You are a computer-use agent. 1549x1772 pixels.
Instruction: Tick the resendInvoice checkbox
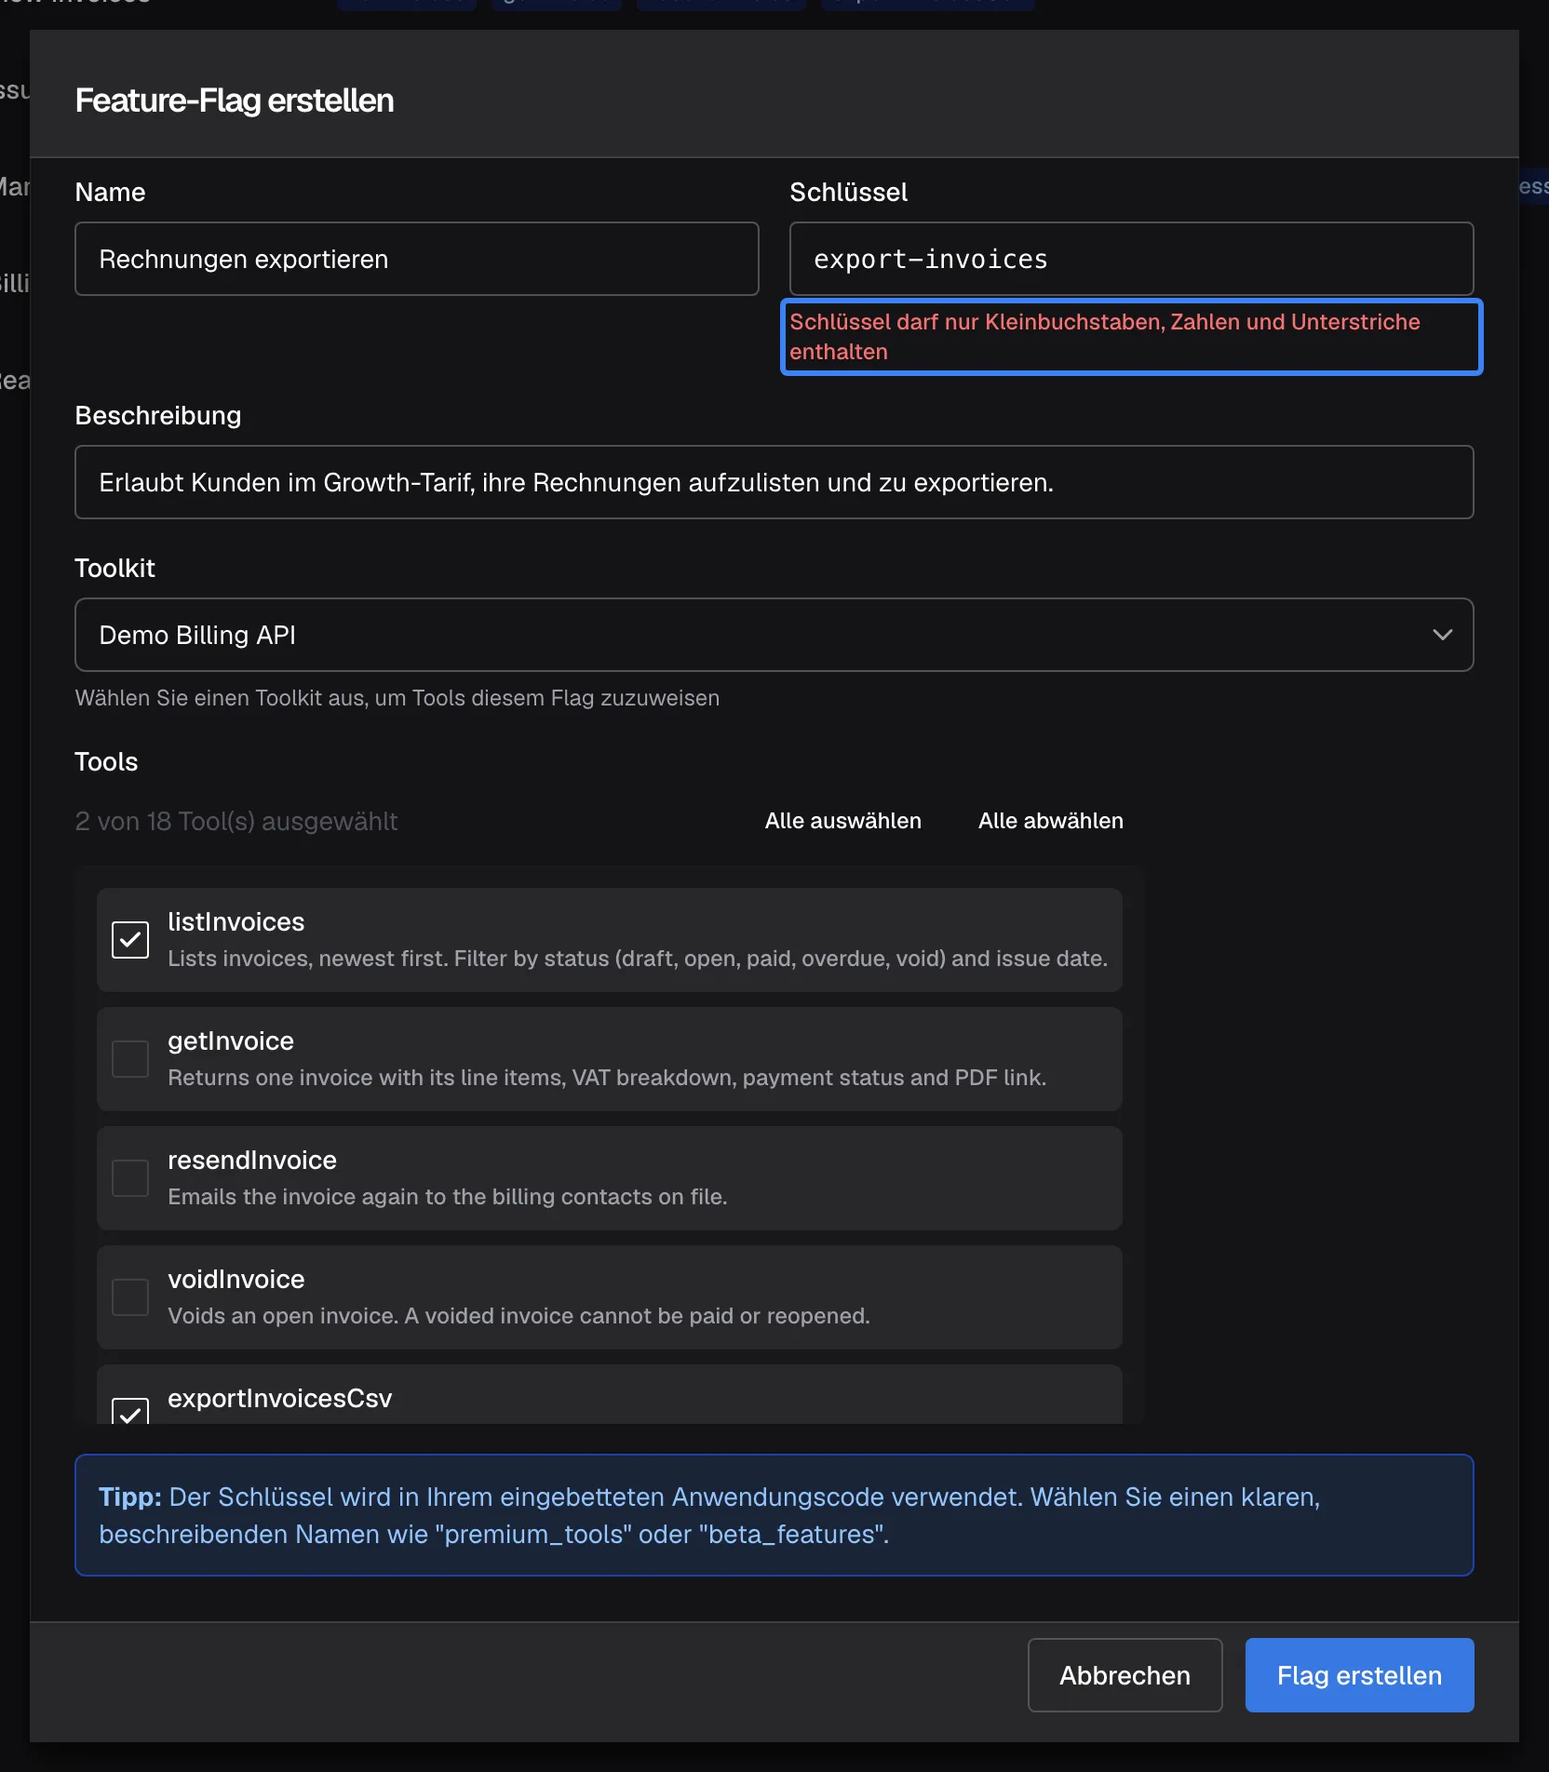point(130,1178)
